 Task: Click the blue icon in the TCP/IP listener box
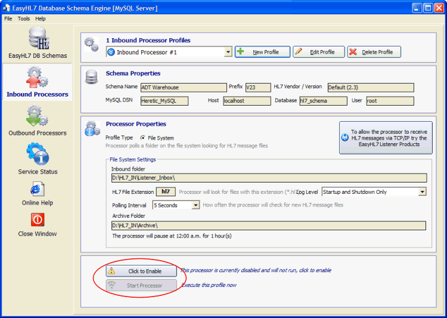pyautogui.click(x=344, y=138)
